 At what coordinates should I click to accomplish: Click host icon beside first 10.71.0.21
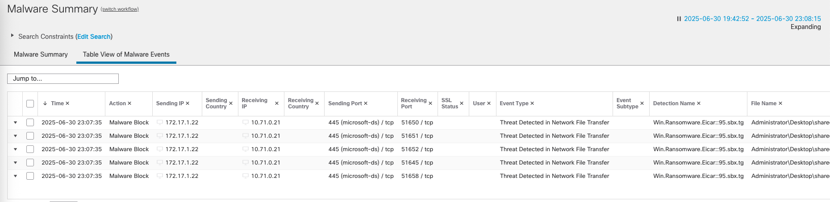coord(245,123)
